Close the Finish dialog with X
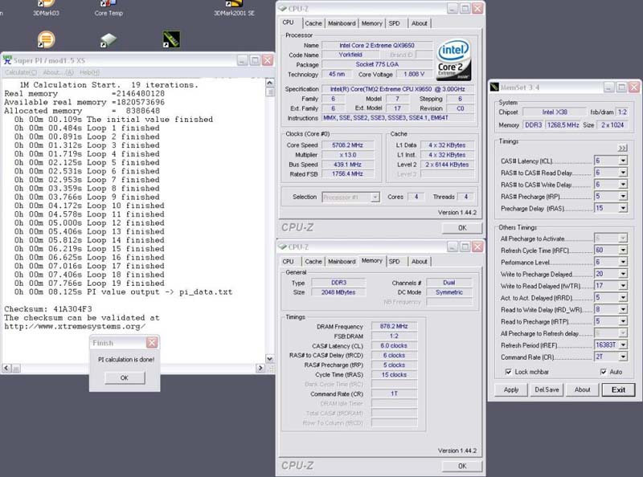This screenshot has width=643, height=477. coord(152,343)
